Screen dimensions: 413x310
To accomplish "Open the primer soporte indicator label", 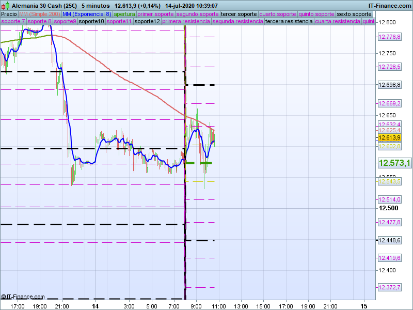I will point(156,14).
